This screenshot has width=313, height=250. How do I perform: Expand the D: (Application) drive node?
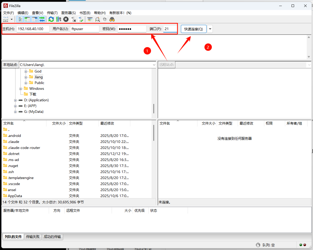point(15,100)
